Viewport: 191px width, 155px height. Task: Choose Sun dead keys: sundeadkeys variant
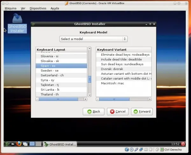pos(124,64)
